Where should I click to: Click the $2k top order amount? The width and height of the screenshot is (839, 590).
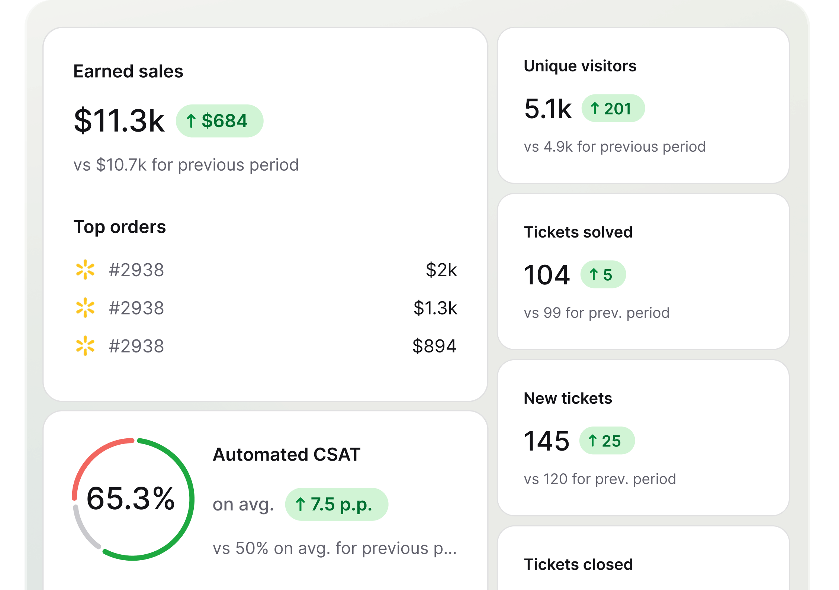(441, 270)
